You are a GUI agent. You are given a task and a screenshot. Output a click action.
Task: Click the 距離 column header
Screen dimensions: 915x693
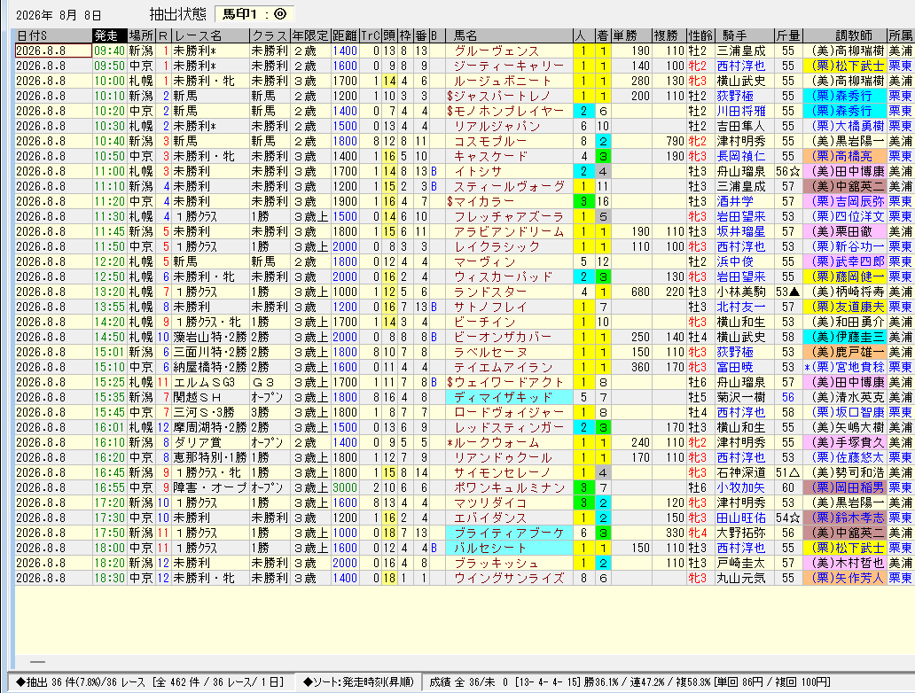click(344, 35)
